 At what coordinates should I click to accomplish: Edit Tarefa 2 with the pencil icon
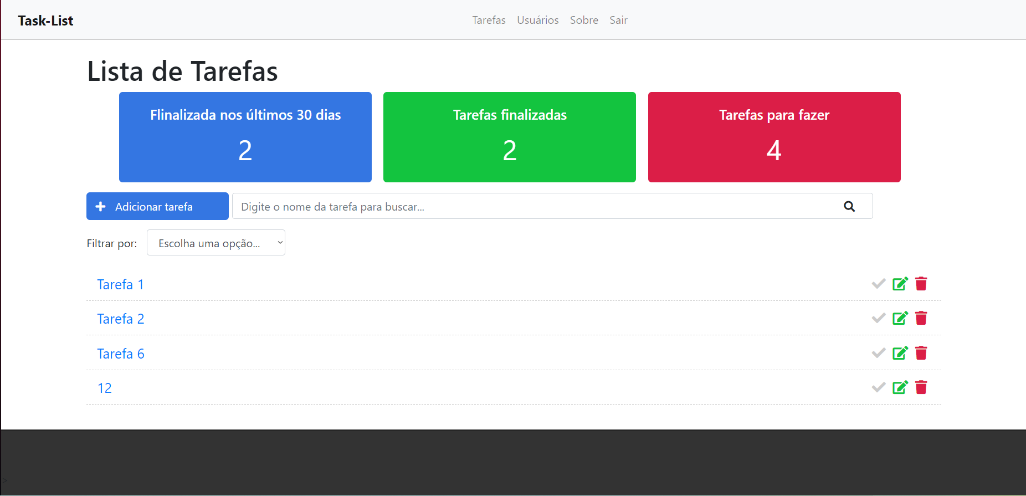[x=900, y=318]
